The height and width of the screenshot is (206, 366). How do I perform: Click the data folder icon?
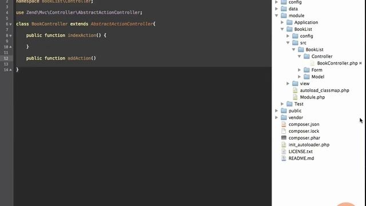click(x=284, y=9)
